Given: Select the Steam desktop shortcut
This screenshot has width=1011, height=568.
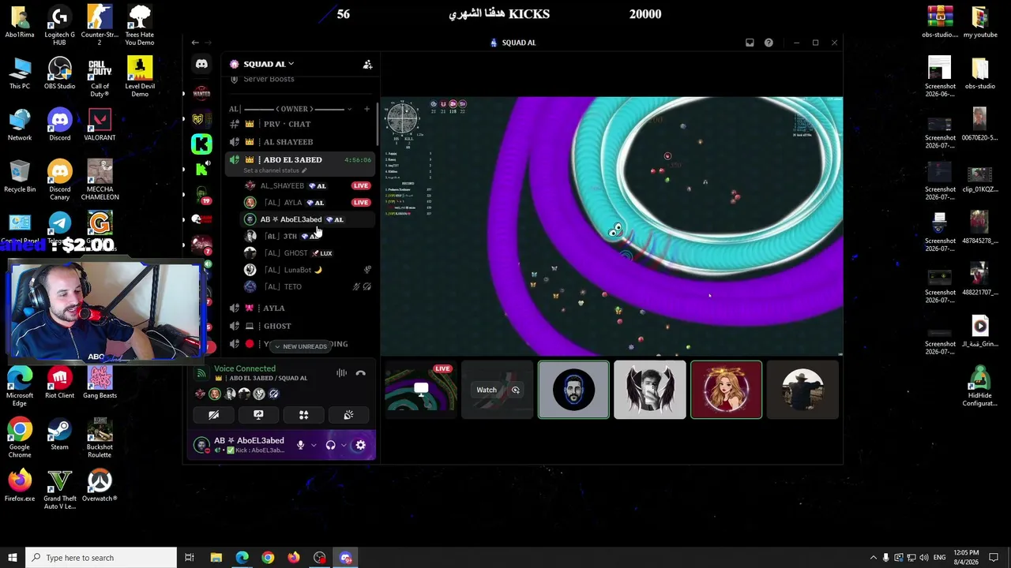Looking at the screenshot, I should pyautogui.click(x=60, y=435).
